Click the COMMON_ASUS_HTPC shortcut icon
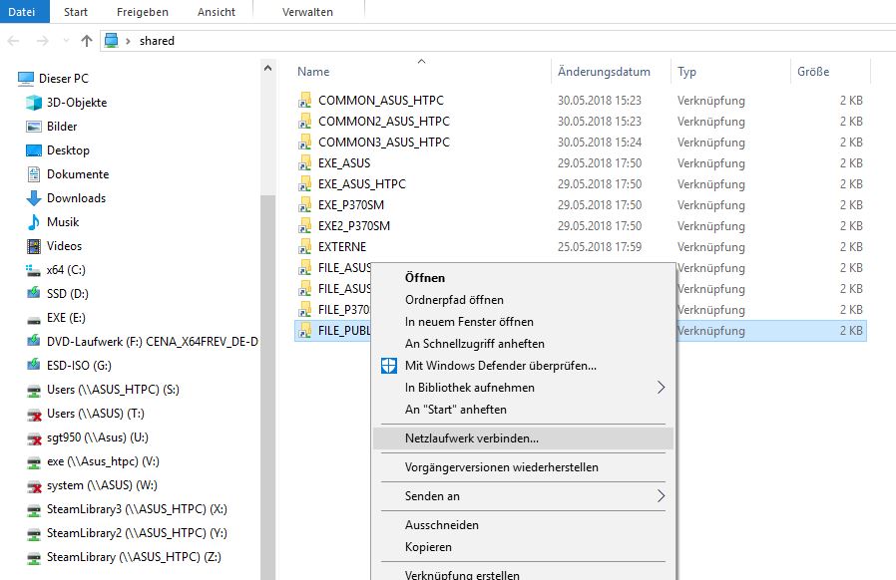Screen dimensions: 896x580 point(304,101)
